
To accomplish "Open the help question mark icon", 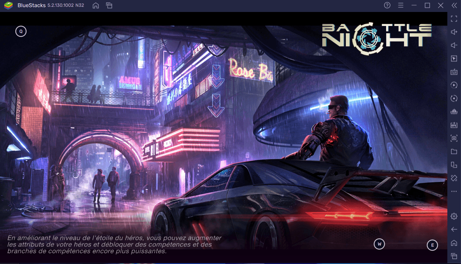I will pos(387,5).
